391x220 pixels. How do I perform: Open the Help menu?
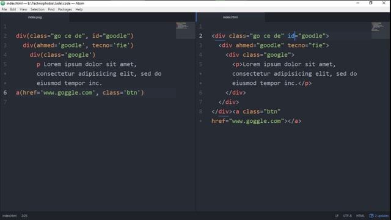pos(79,10)
